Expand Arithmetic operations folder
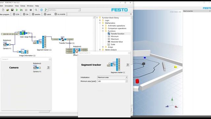 coord(103,26)
